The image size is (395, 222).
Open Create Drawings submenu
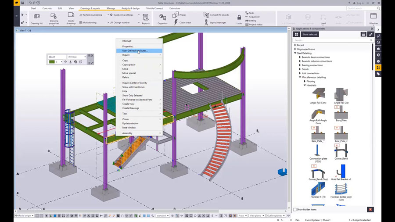tap(139, 108)
